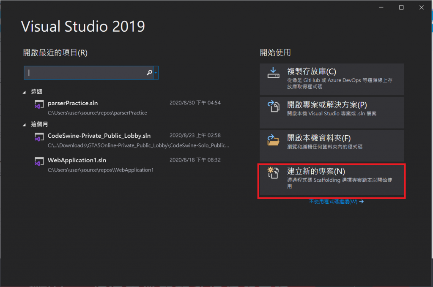Image resolution: width=433 pixels, height=287 pixels.
Task: Click the GitHub or Azure DevOps description text
Action: (340, 83)
